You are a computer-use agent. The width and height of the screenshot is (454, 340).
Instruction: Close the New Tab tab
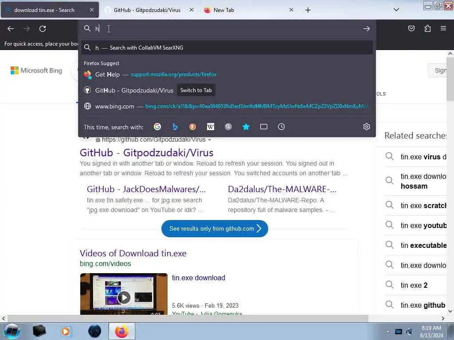click(291, 10)
